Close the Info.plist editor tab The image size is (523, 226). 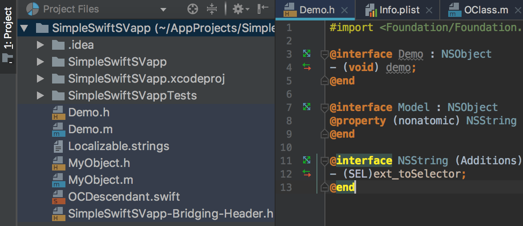429,10
